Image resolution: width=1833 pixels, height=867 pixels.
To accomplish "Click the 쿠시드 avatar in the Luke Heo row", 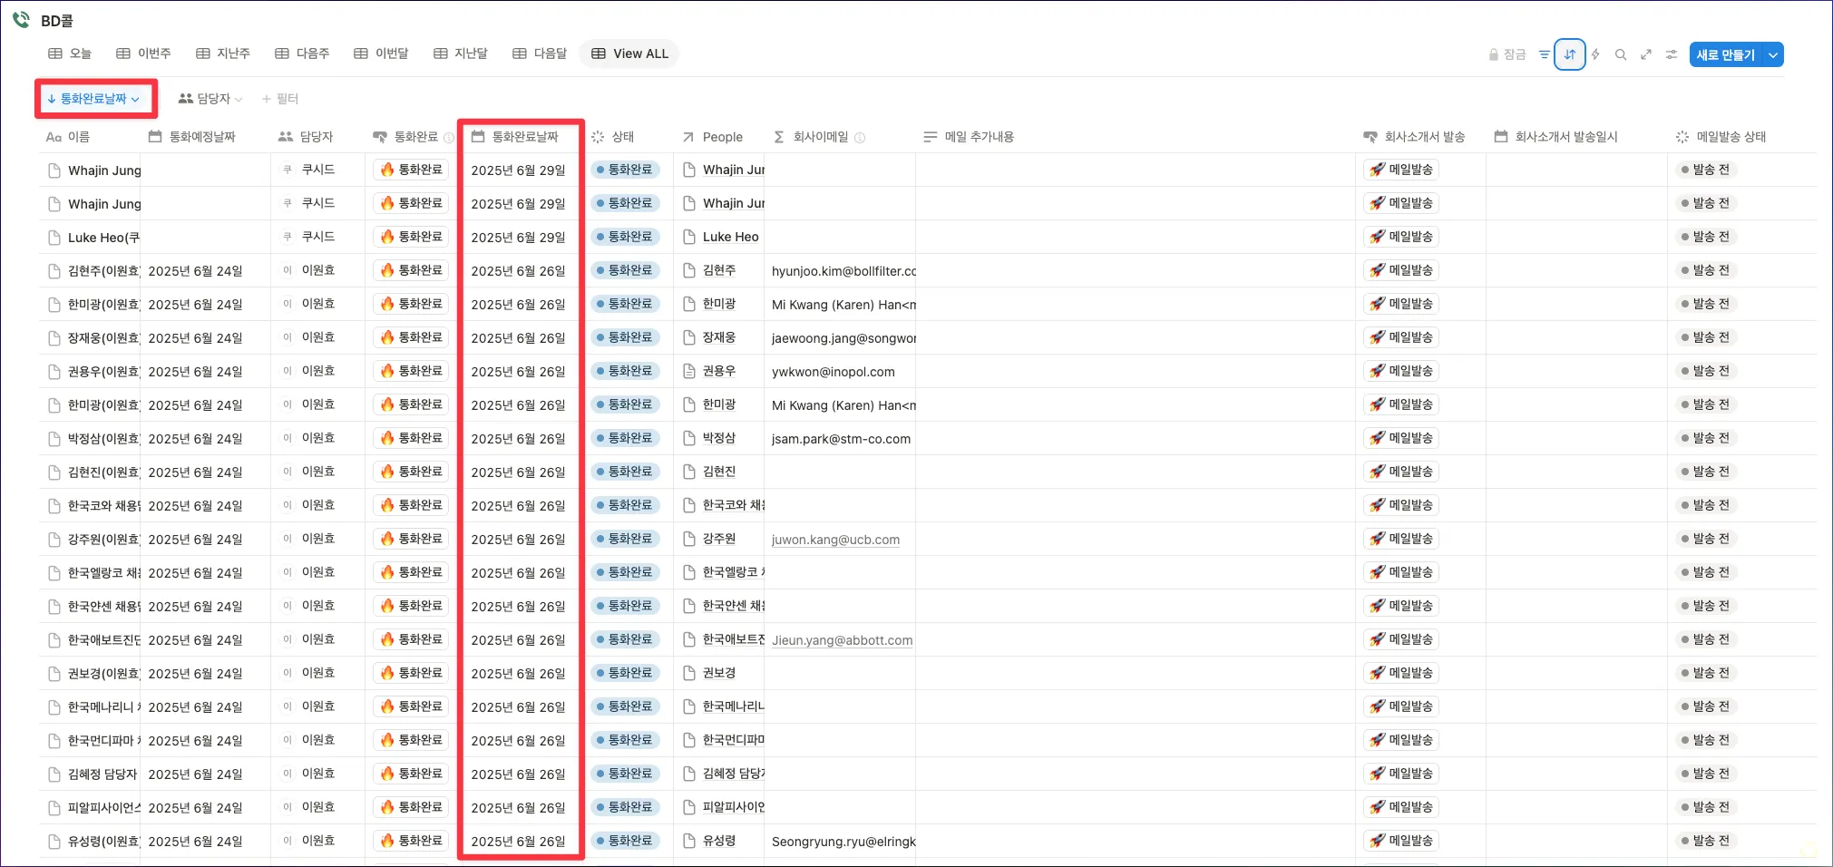I will tap(288, 237).
